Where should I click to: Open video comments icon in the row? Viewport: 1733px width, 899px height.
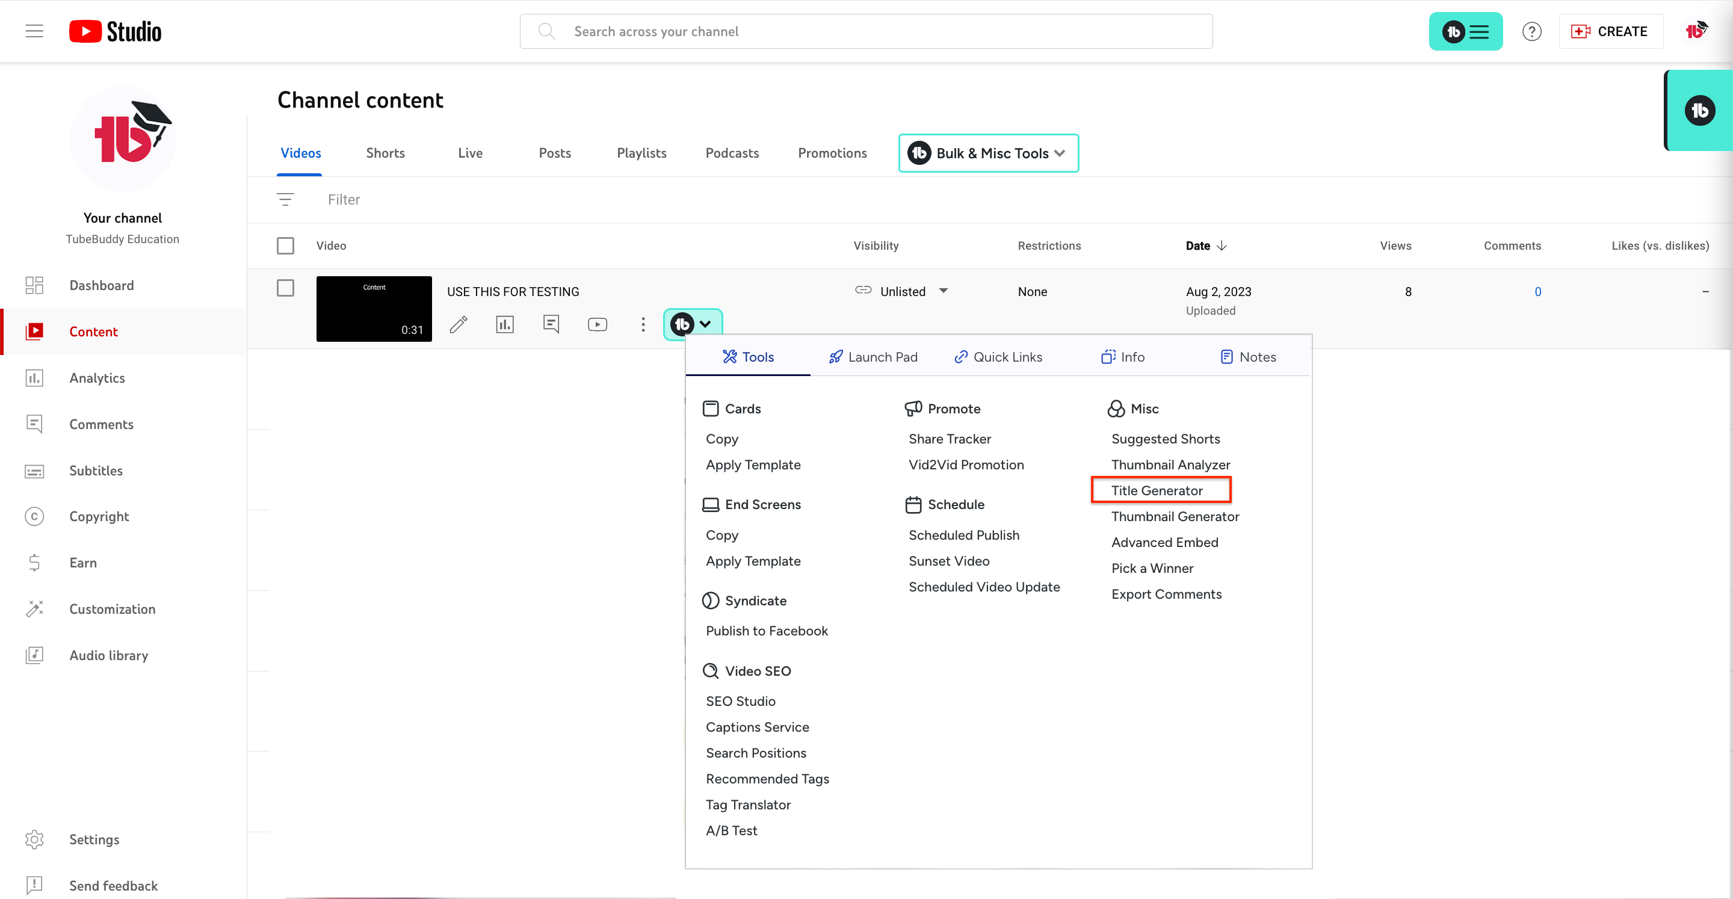551,325
